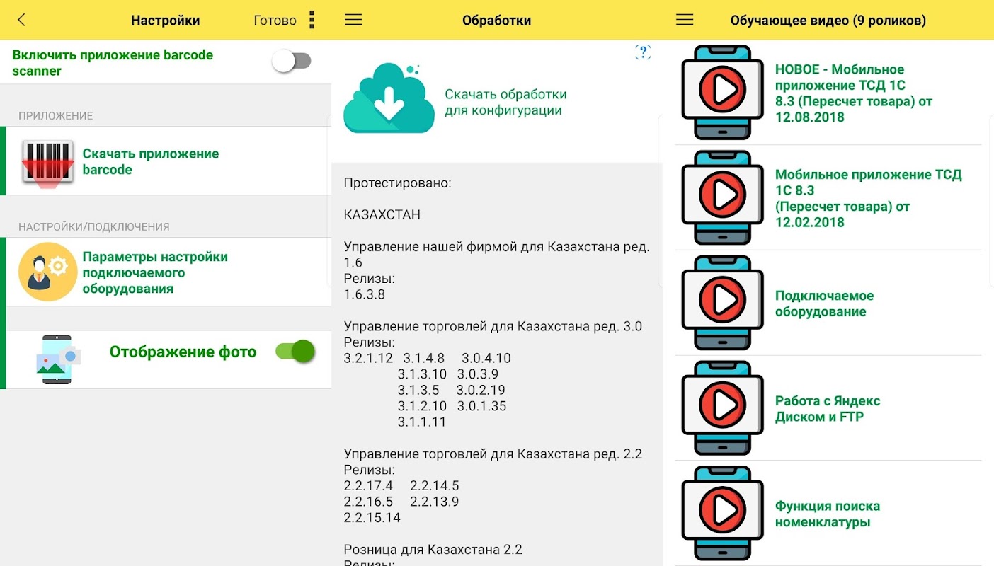Select release 3.1.4.8
994x566 pixels.
pos(424,359)
